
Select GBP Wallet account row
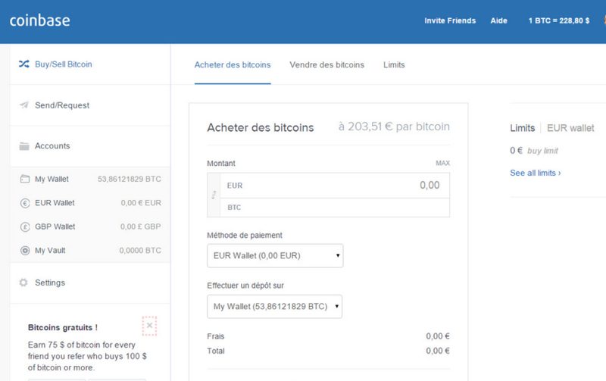click(x=90, y=226)
